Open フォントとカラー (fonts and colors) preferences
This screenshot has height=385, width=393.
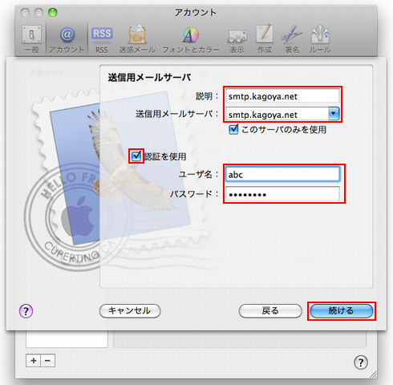click(x=191, y=39)
